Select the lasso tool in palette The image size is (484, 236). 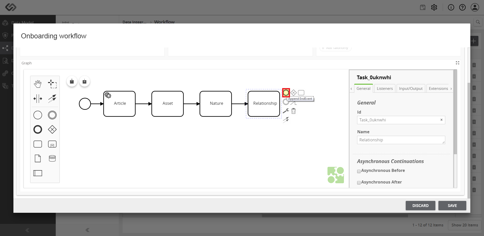coord(52,84)
